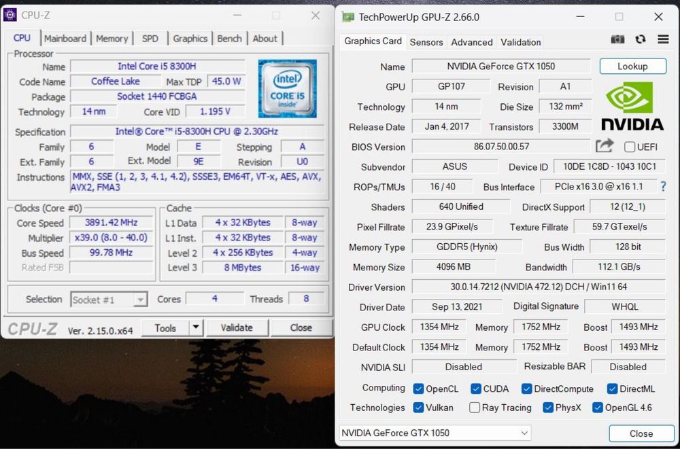
Task: Toggle the Vulkan checkbox
Action: pos(418,408)
